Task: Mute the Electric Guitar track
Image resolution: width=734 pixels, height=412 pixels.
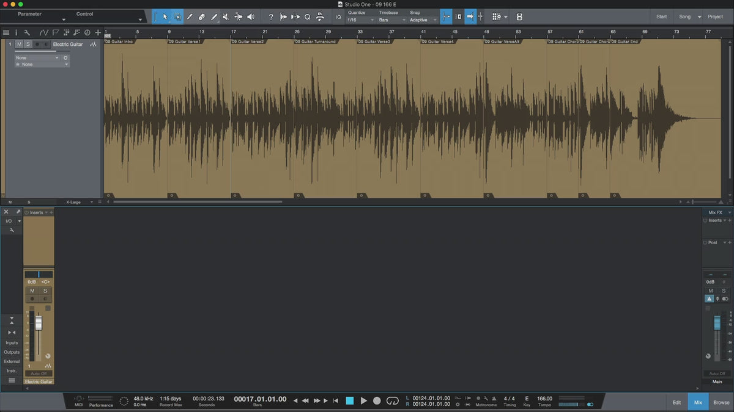Action: tap(19, 45)
